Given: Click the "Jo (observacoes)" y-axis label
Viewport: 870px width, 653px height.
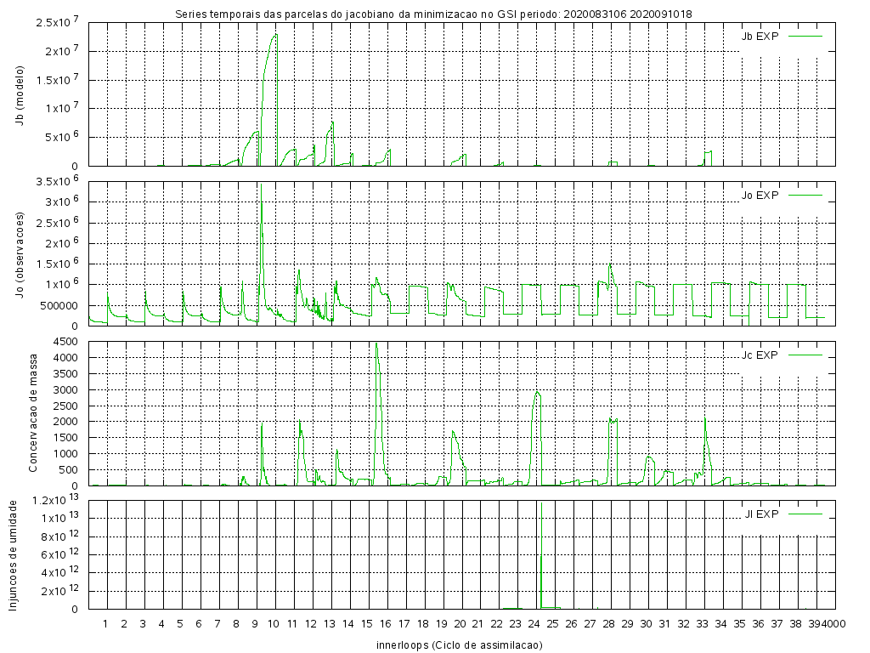Looking at the screenshot, I should [x=20, y=253].
